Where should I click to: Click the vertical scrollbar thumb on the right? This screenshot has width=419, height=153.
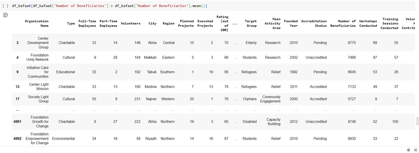417,121
